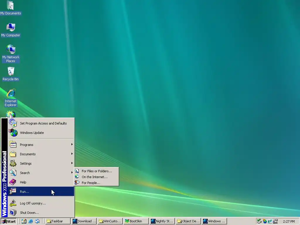Choose Log Off uormjry...

point(41,203)
